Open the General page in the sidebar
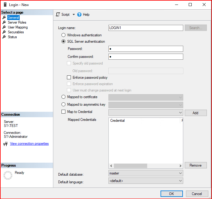 coord(13,18)
